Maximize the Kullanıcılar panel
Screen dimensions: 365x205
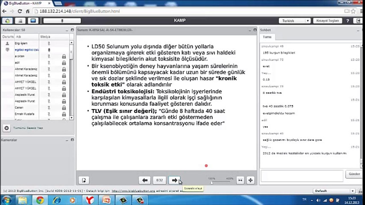72,30
